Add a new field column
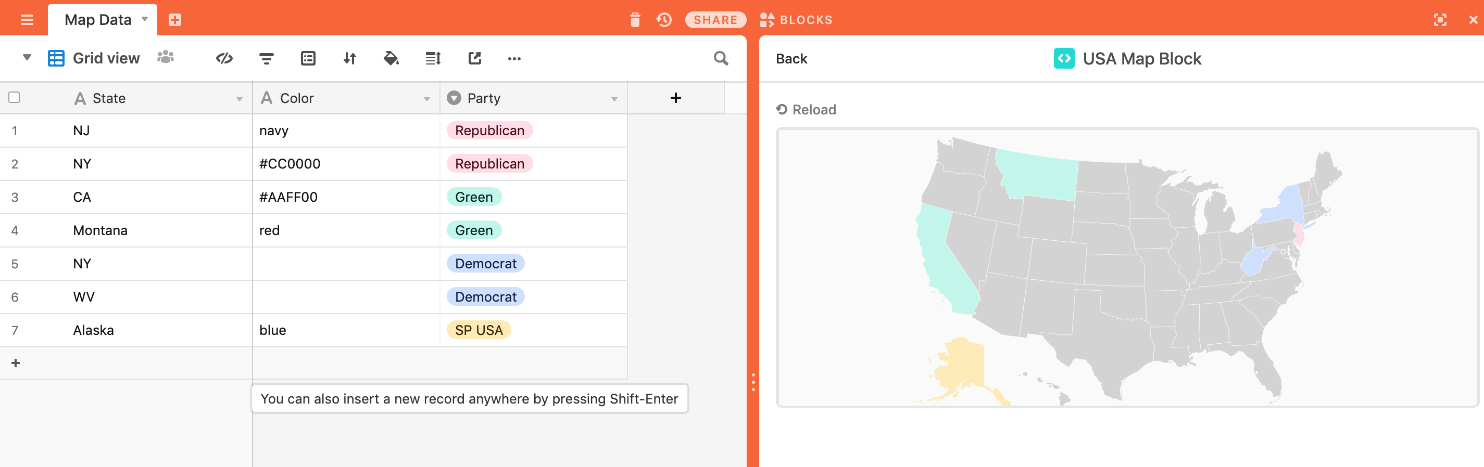 point(676,98)
